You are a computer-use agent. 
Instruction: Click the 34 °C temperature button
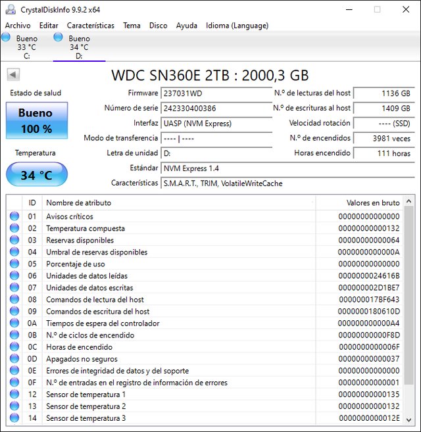(37, 175)
